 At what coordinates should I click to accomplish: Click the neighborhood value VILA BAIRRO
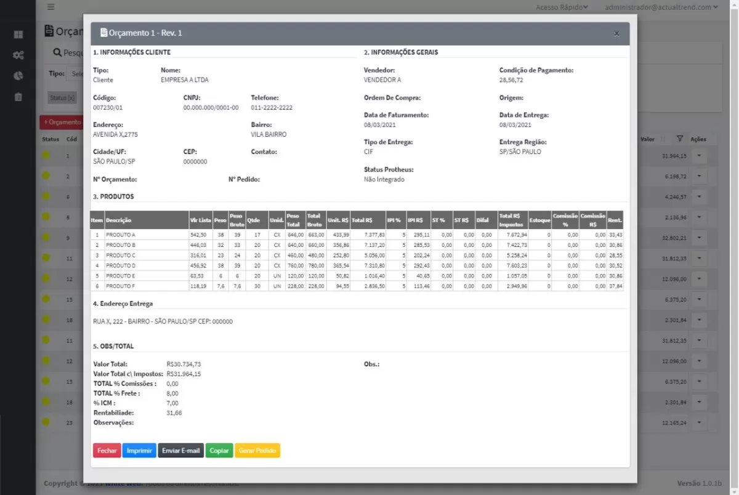269,134
